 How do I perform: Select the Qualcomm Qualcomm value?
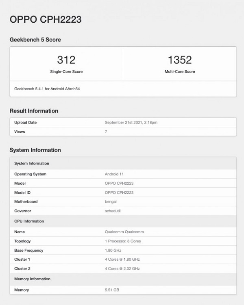pos(124,232)
